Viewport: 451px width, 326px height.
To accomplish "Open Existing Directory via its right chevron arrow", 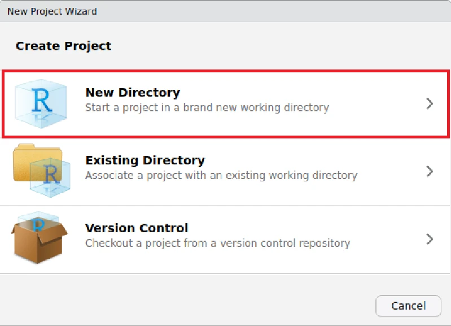I will pos(430,171).
